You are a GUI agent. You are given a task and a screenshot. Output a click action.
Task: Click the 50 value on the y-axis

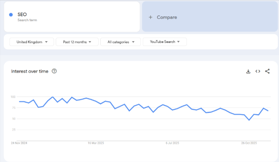14,119
